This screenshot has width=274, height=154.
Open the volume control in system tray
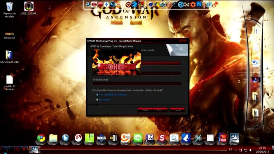point(251,150)
